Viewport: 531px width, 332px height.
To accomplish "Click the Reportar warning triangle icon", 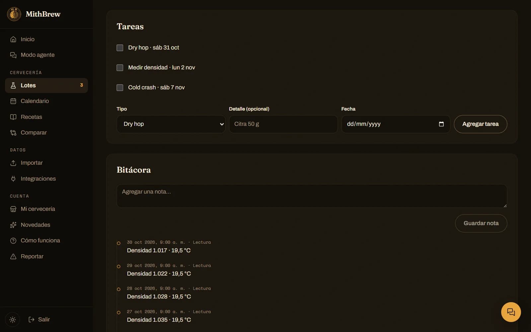I will point(13,256).
